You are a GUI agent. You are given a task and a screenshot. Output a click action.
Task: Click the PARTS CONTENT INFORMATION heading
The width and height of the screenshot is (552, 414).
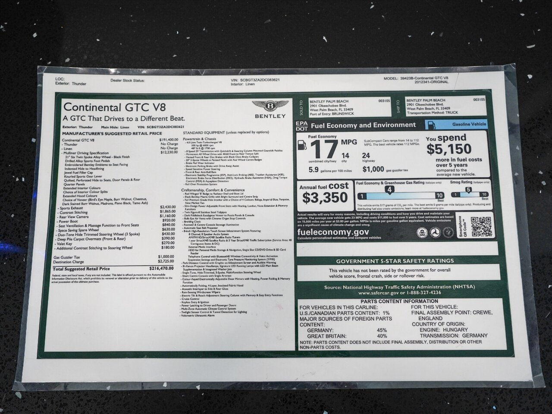pos(399,301)
